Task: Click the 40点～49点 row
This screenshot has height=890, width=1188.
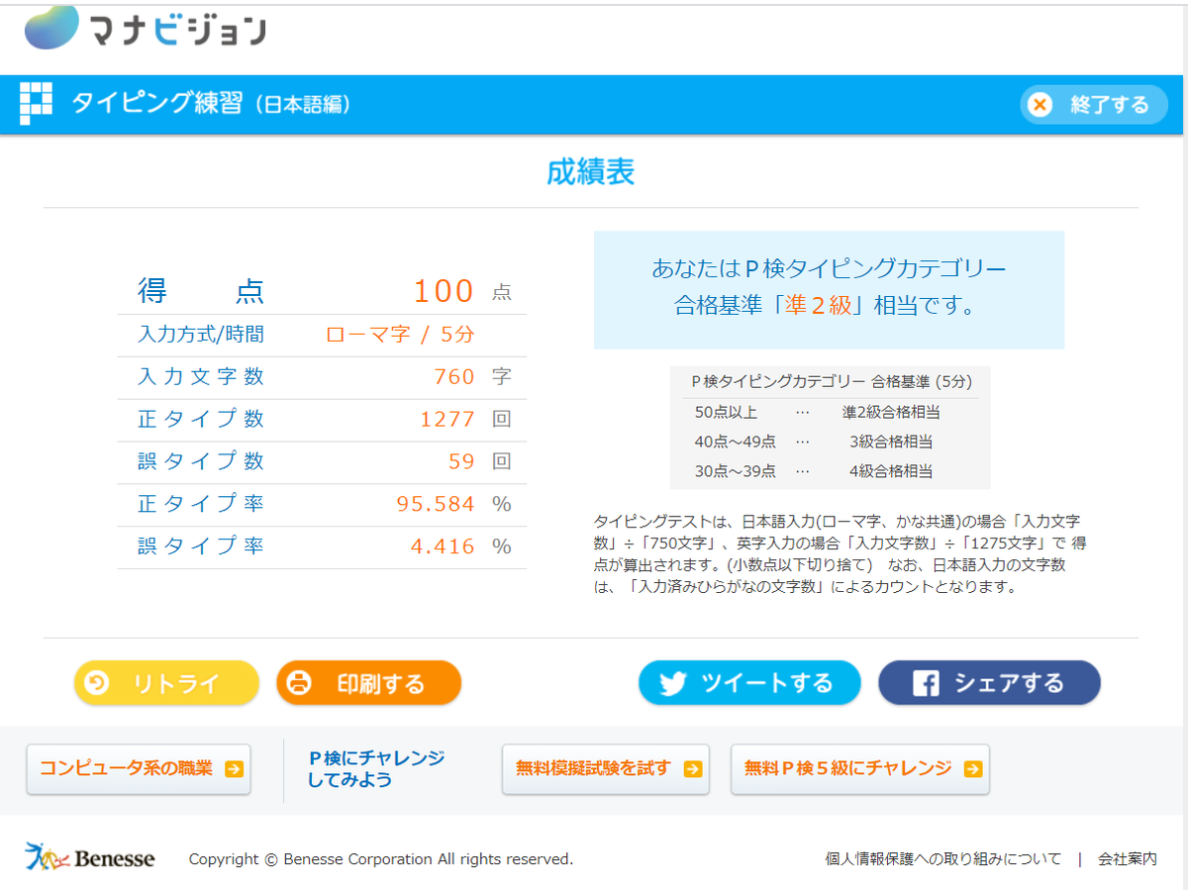Action: click(x=830, y=442)
